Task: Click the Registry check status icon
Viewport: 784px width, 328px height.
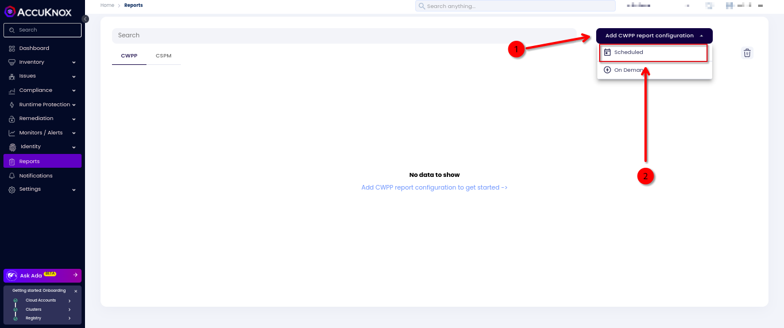Action: tap(16, 318)
